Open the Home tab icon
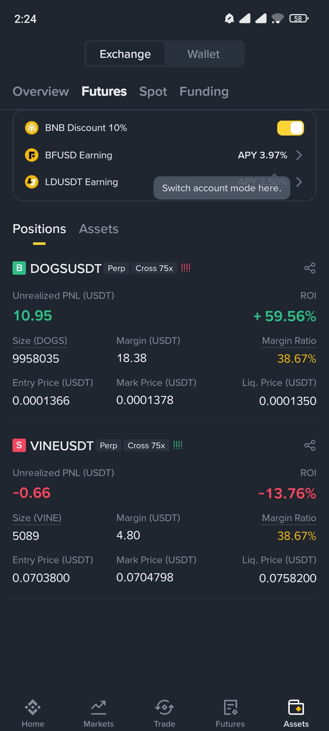 (33, 707)
